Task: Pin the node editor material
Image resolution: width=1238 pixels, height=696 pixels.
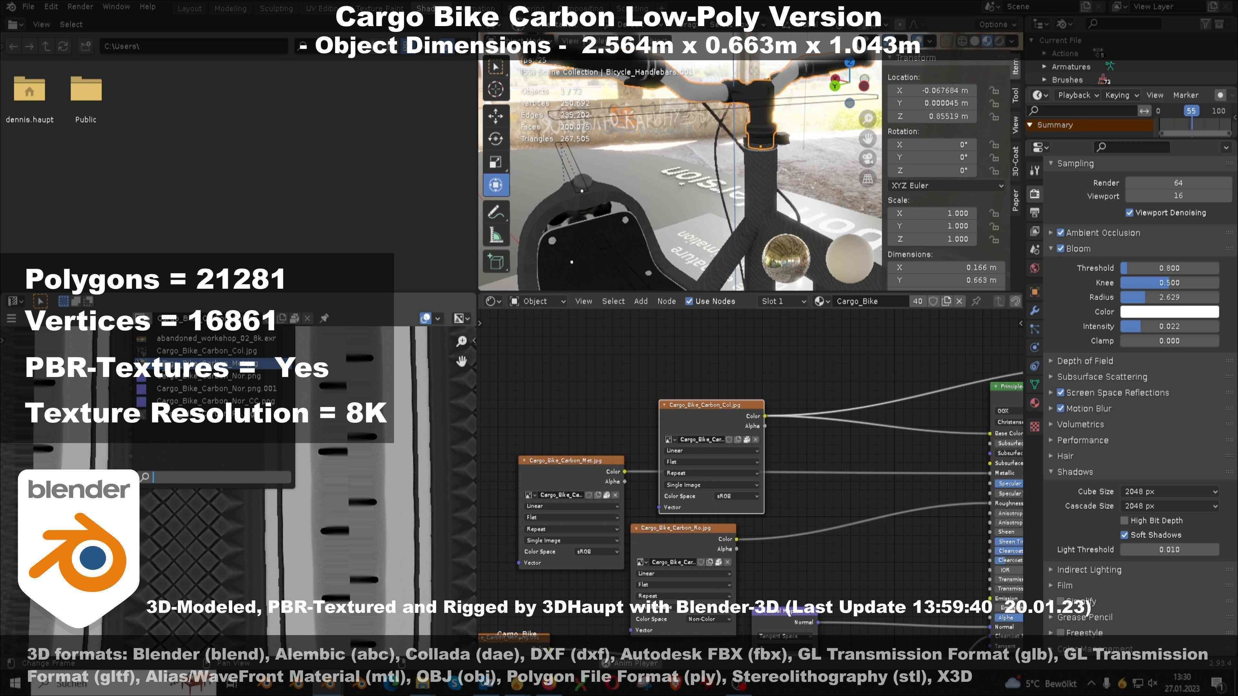Action: (x=976, y=301)
